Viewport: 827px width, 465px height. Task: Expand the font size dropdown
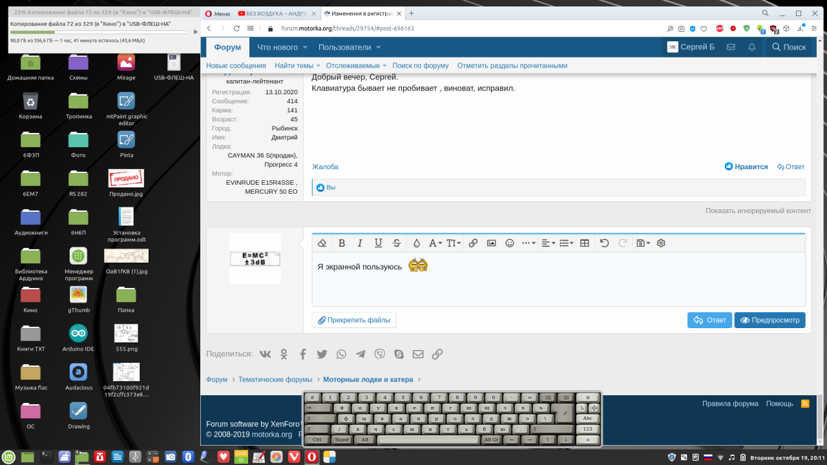[x=454, y=243]
